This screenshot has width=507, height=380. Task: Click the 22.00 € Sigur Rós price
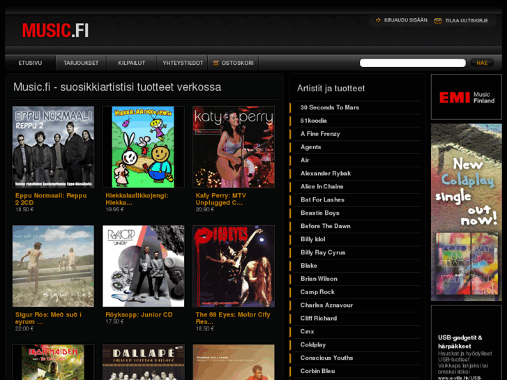pos(24,328)
